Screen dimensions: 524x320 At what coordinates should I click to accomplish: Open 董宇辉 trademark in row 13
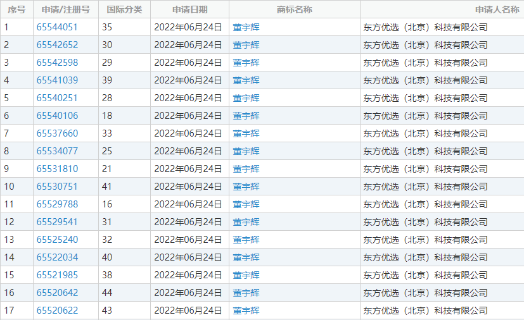click(x=246, y=239)
